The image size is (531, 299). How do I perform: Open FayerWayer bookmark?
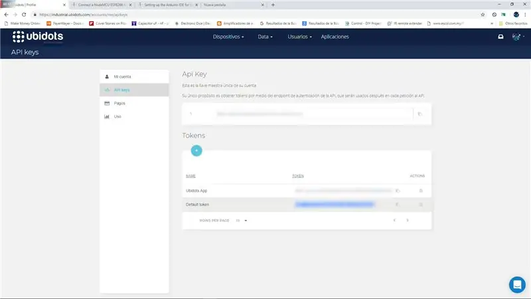coord(64,23)
